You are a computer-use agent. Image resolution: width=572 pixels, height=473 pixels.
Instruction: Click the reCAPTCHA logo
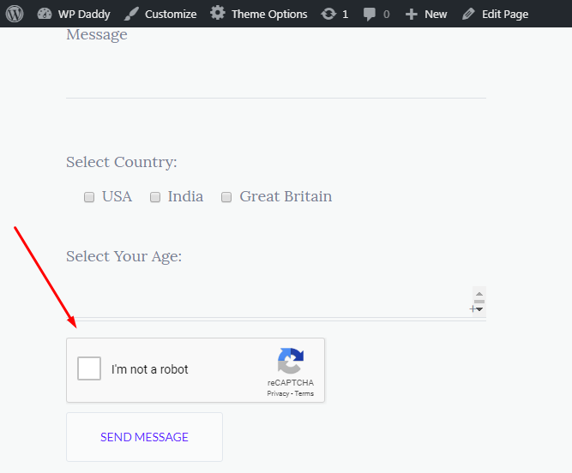tap(291, 361)
